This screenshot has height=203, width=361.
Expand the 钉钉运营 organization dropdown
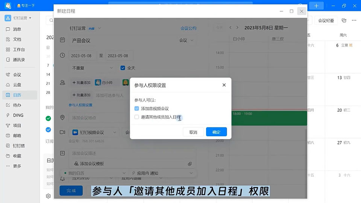[22, 18]
